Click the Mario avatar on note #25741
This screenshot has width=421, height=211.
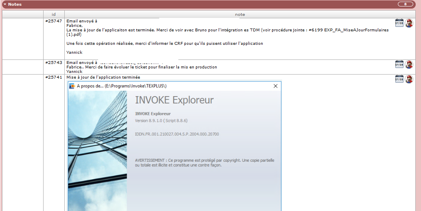point(409,79)
